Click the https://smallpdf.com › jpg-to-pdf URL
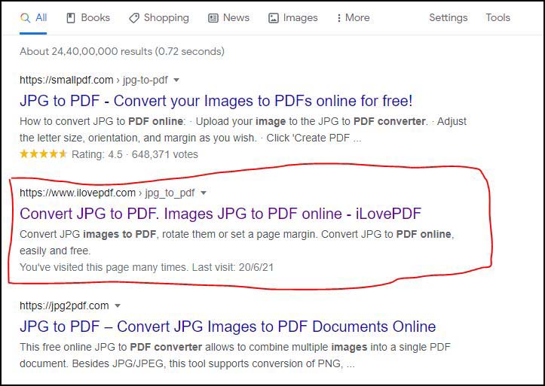 93,80
